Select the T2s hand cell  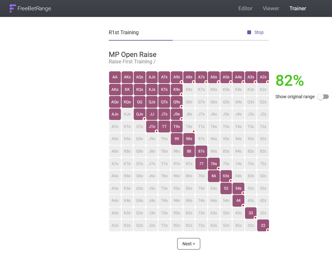[263, 126]
